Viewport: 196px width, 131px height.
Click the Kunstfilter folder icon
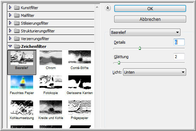(17, 8)
